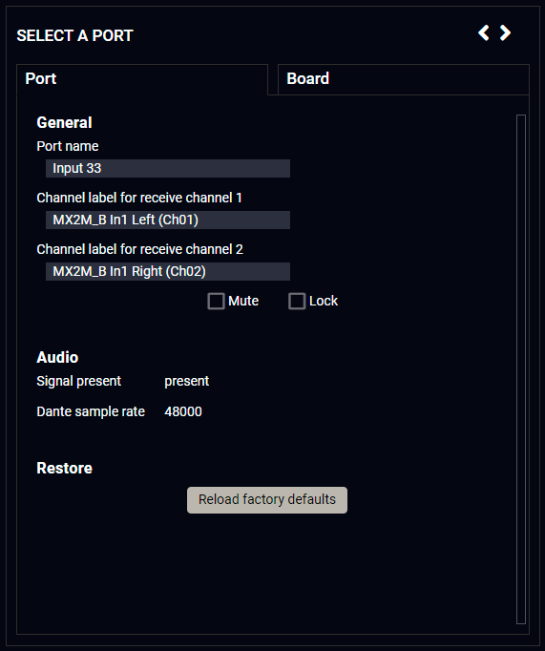Image resolution: width=545 pixels, height=651 pixels.
Task: Click the Reload factory defaults button
Action: pyautogui.click(x=267, y=500)
